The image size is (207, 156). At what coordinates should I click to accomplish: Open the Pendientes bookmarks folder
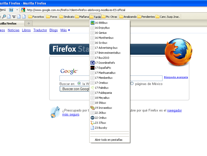[146, 17]
